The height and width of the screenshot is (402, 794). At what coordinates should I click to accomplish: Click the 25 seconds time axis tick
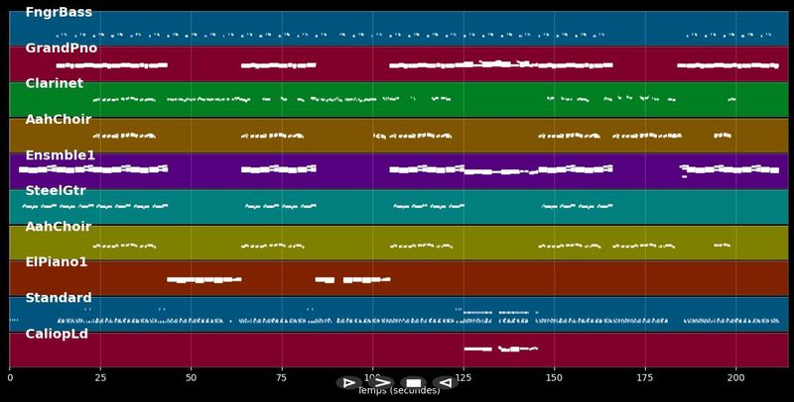coord(100,377)
